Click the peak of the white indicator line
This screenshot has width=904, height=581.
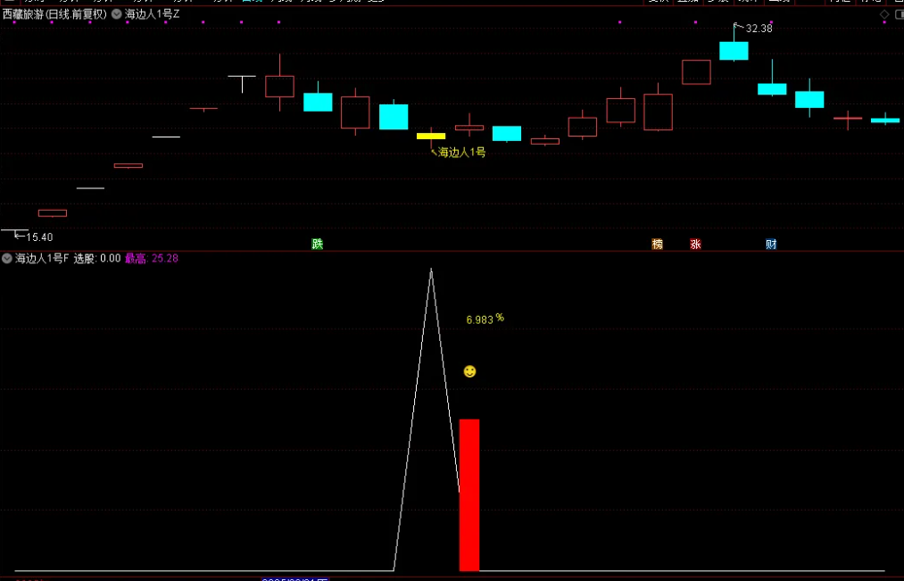pyautogui.click(x=431, y=269)
